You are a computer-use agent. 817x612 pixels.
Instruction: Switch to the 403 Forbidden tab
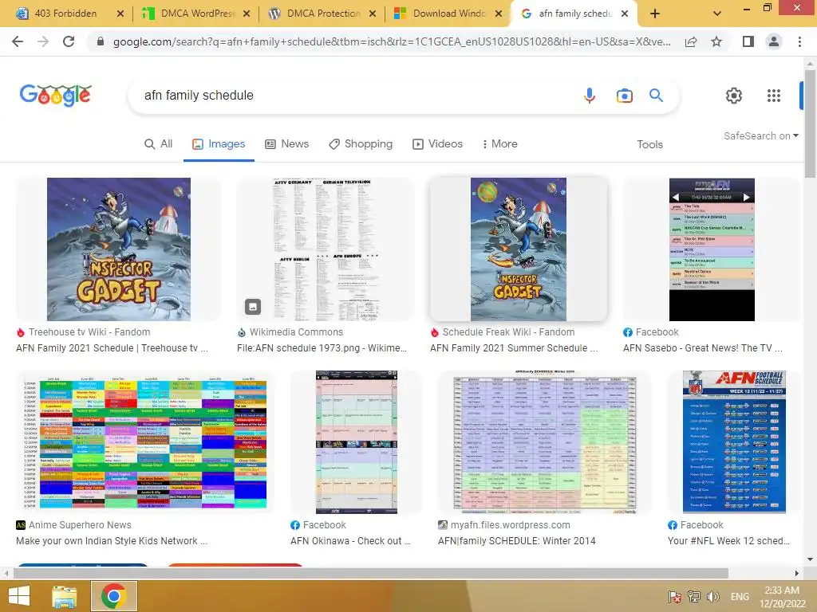point(65,14)
